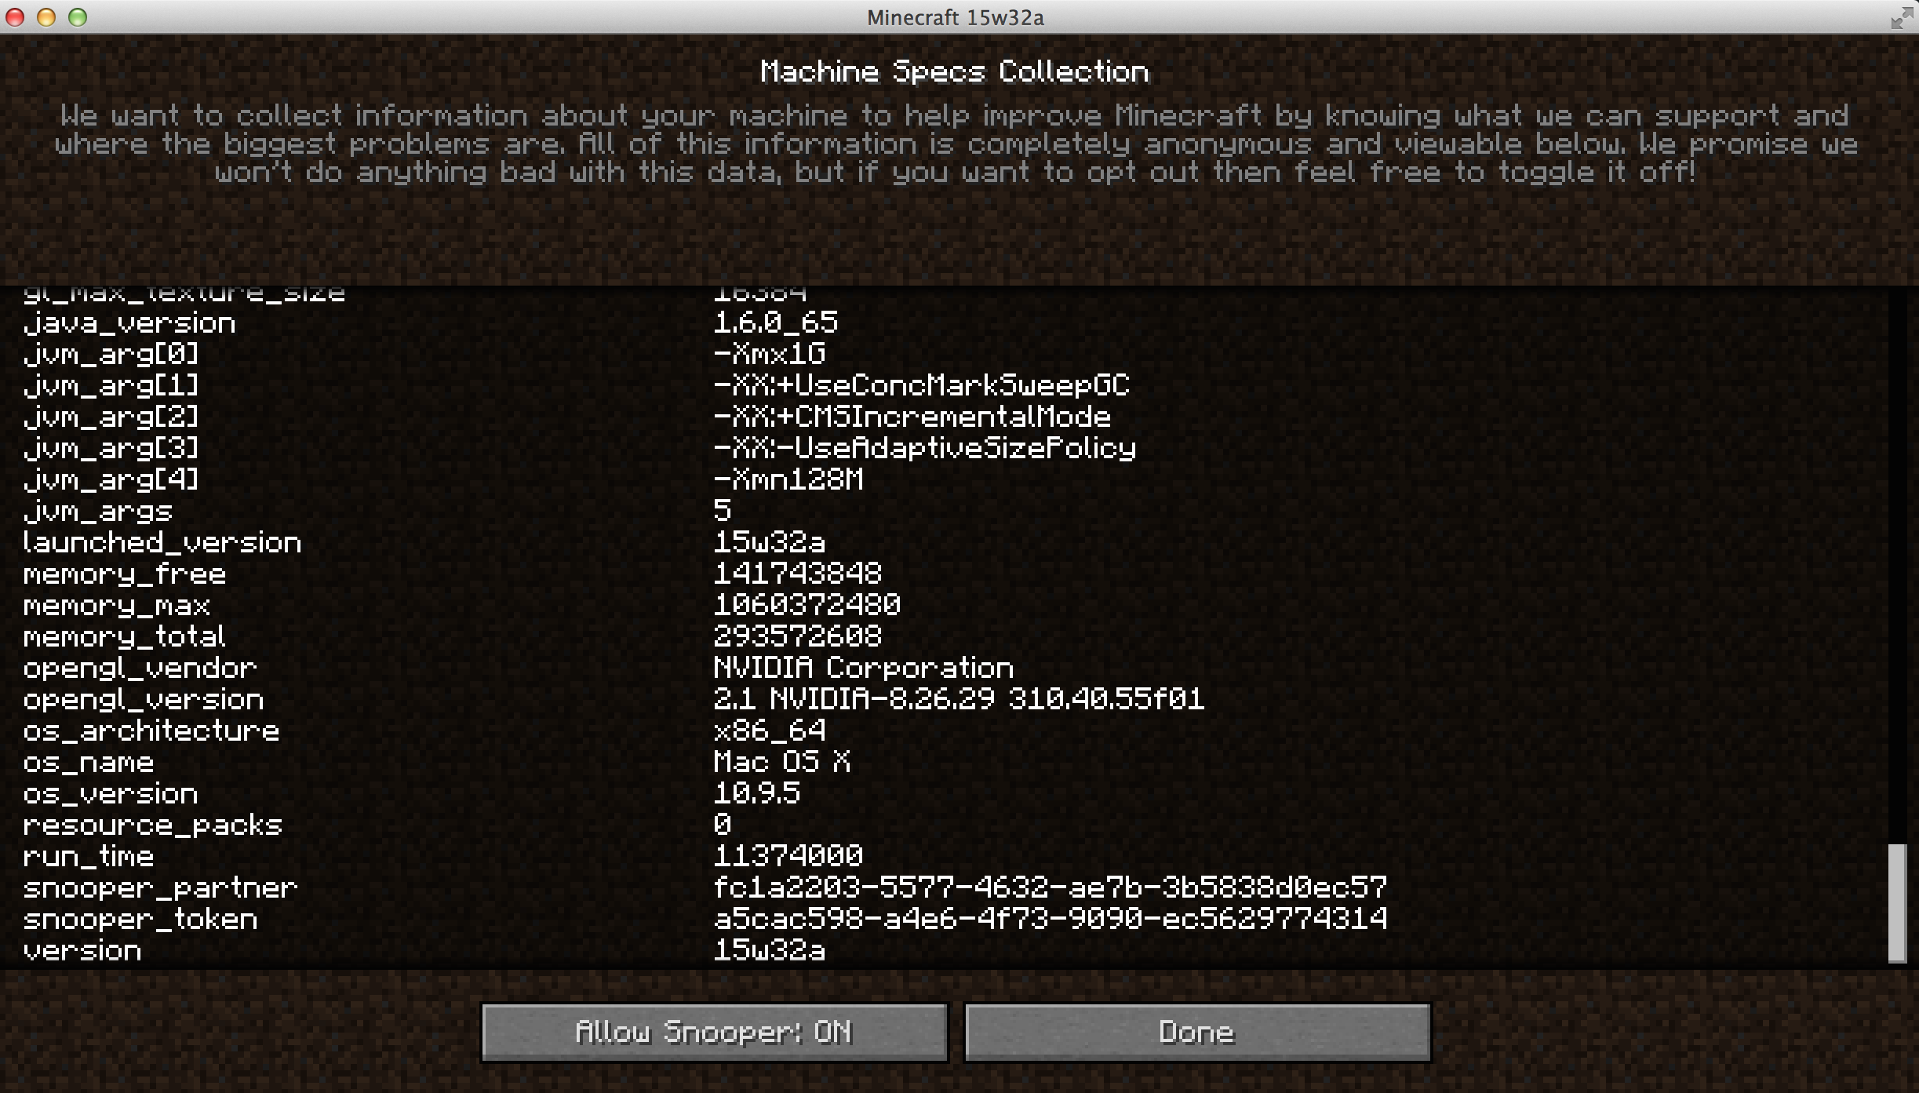Toggle the Allow Snooper: ON button
The width and height of the screenshot is (1919, 1093).
[714, 1032]
